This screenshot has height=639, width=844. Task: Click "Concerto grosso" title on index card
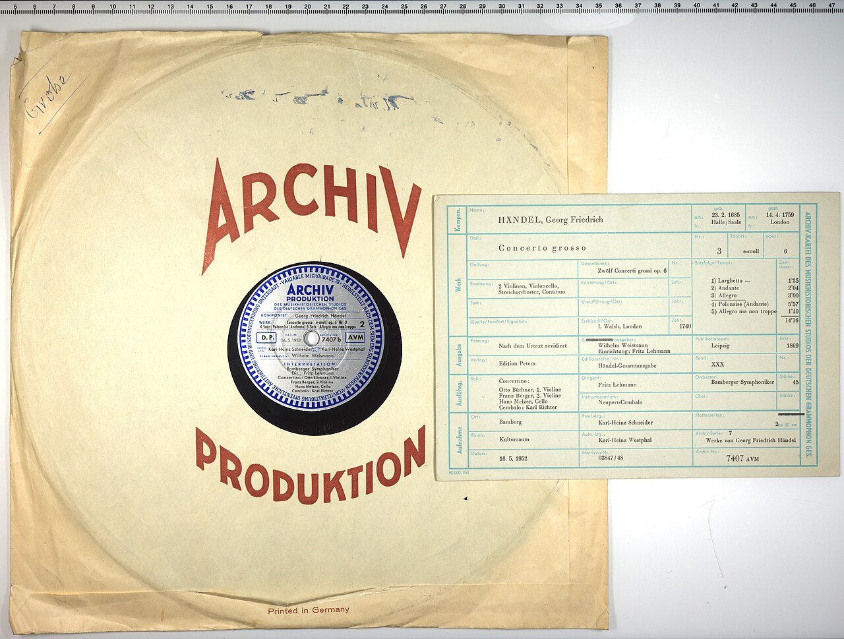tap(543, 248)
